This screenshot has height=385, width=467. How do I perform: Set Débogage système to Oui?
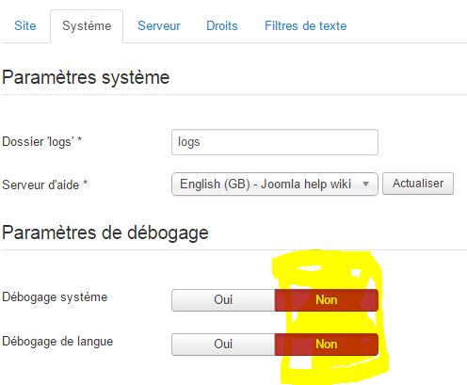click(223, 300)
